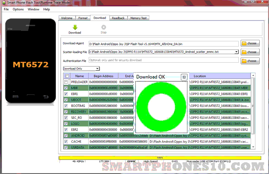Click the LOGO begin address 0x0000000004000000
This screenshot has height=174, width=269.
103,124
